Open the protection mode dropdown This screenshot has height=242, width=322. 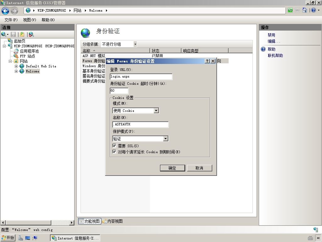(166, 139)
